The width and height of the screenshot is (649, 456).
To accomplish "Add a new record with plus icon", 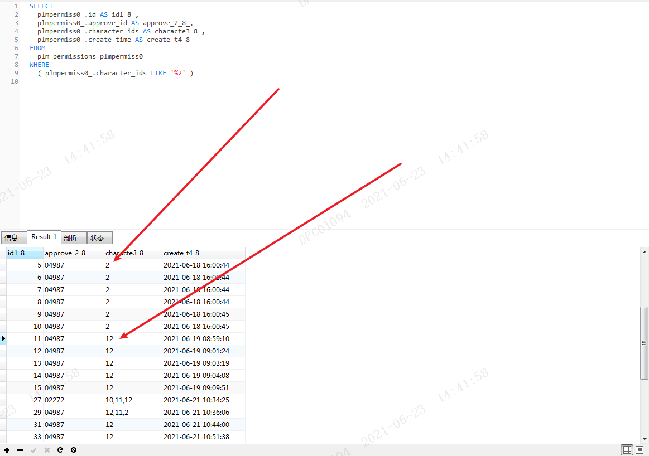I will 7,450.
